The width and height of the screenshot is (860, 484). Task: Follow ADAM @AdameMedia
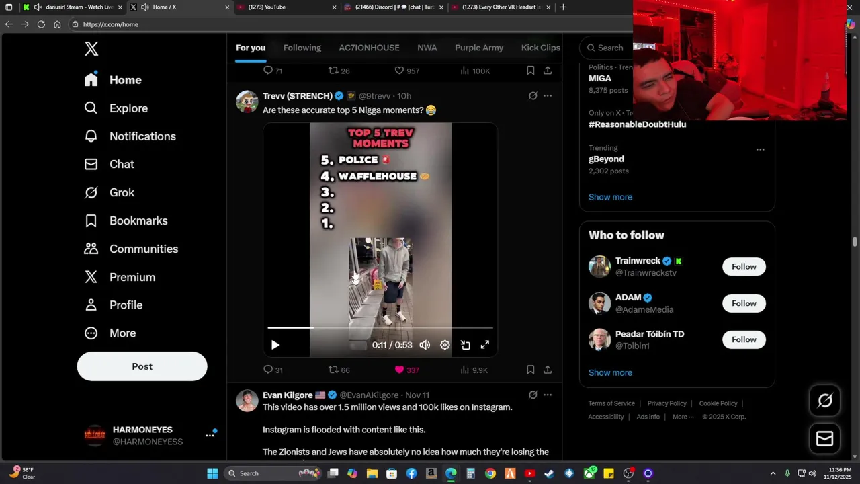744,303
